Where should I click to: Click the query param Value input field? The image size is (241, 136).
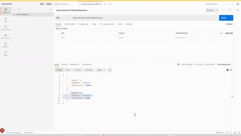click(146, 38)
